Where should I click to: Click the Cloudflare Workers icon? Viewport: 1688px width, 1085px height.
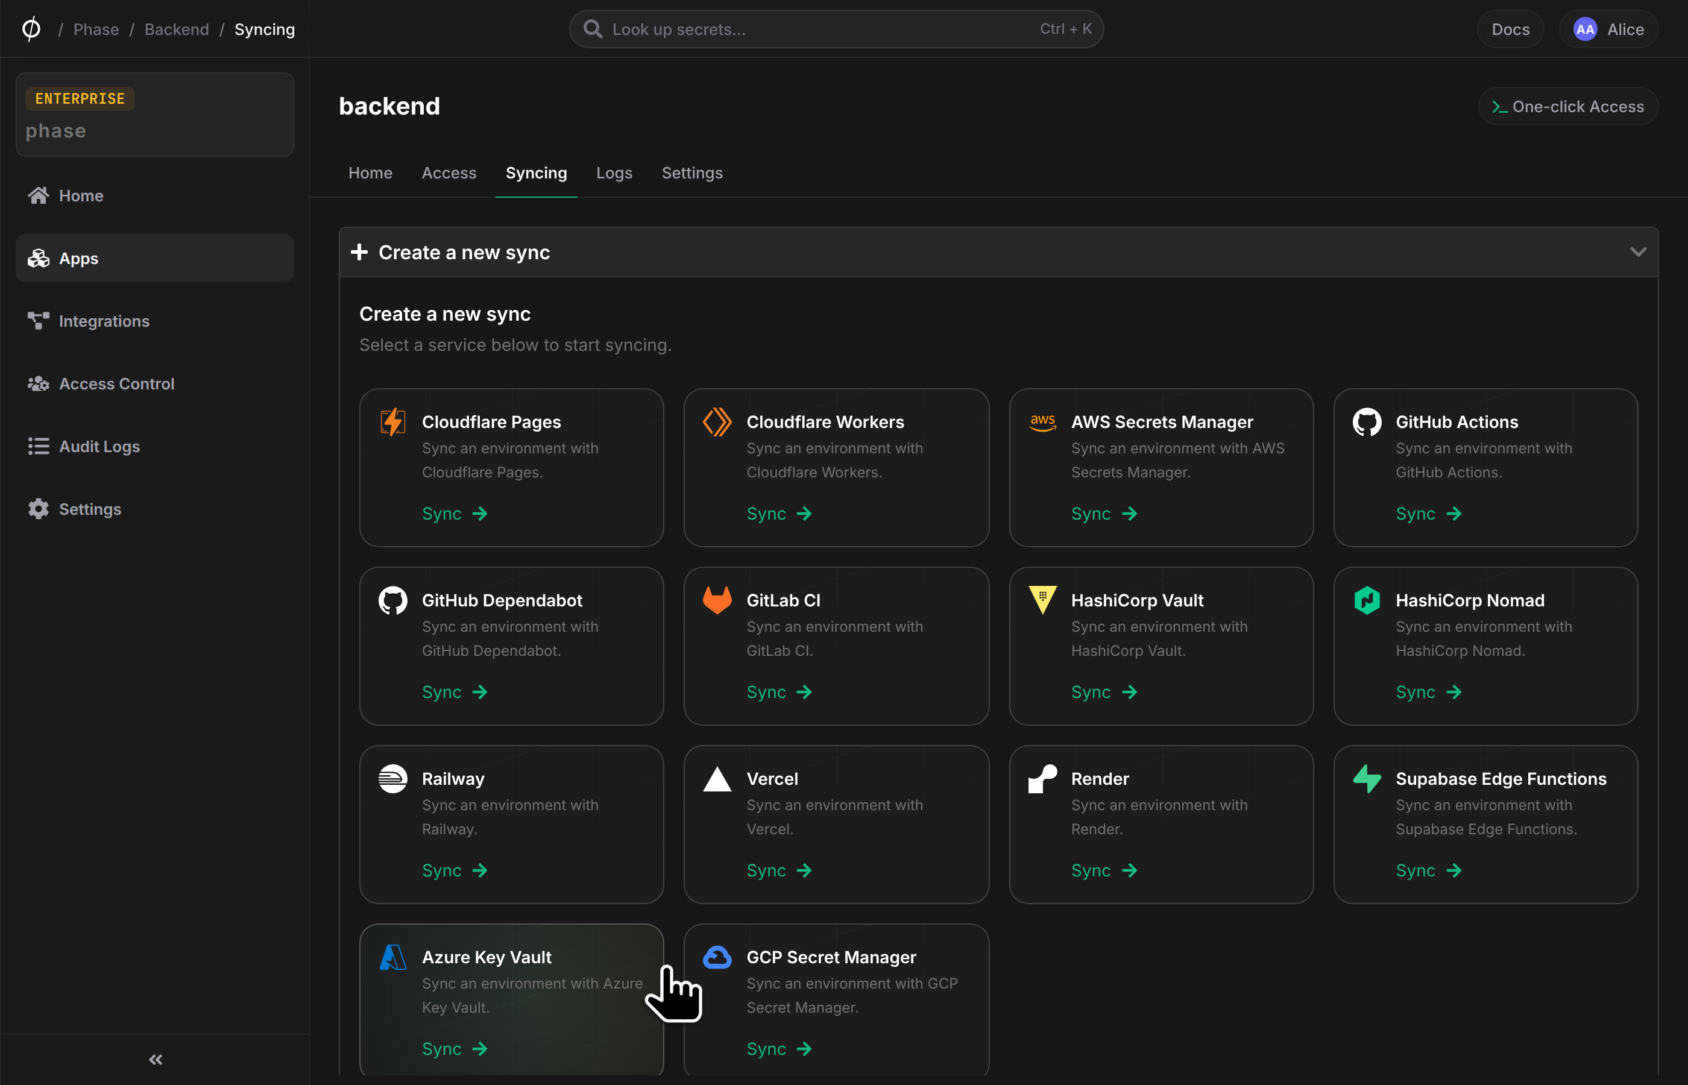(717, 422)
